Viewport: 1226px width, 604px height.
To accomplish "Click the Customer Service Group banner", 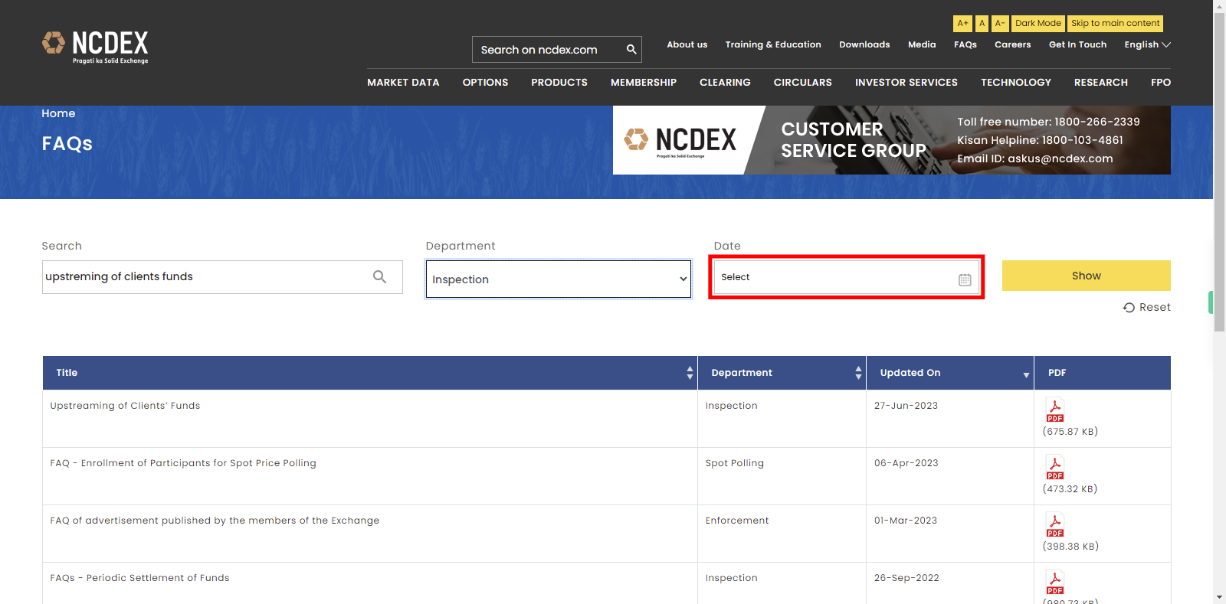I will (892, 140).
